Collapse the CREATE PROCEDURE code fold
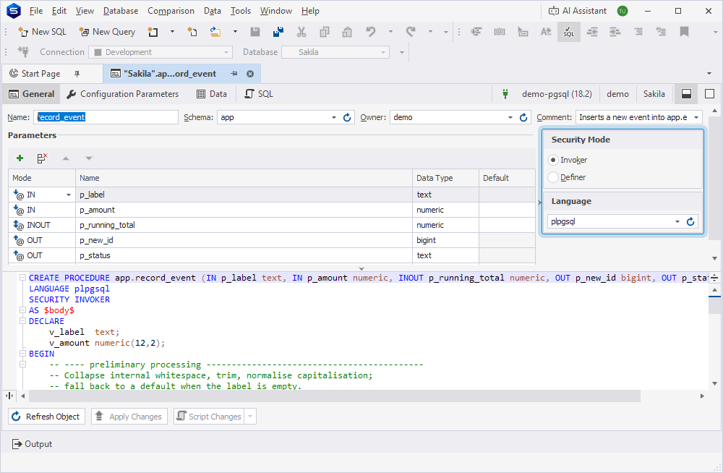Image resolution: width=723 pixels, height=473 pixels. coord(22,278)
